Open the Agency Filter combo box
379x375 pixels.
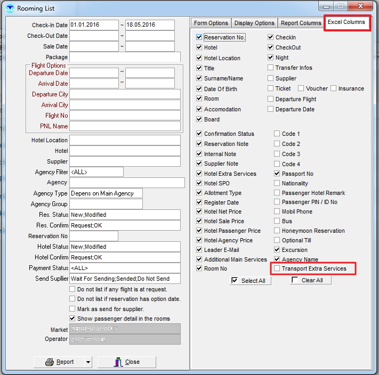[96, 172]
